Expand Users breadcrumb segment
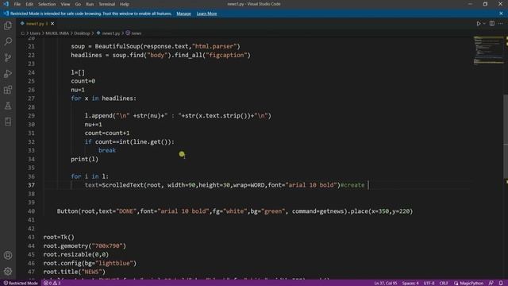Viewport: 508px width, 286px height. (x=35, y=33)
